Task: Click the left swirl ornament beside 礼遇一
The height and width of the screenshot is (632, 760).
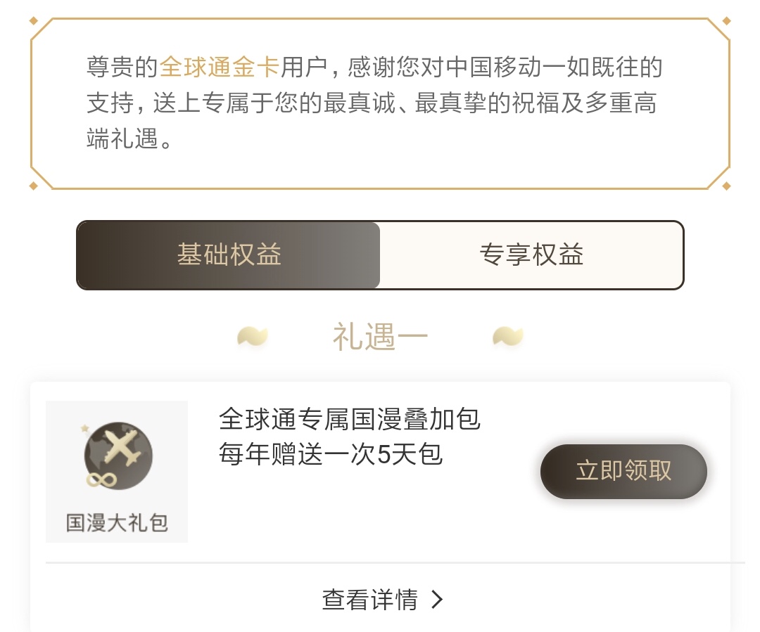Action: 252,337
